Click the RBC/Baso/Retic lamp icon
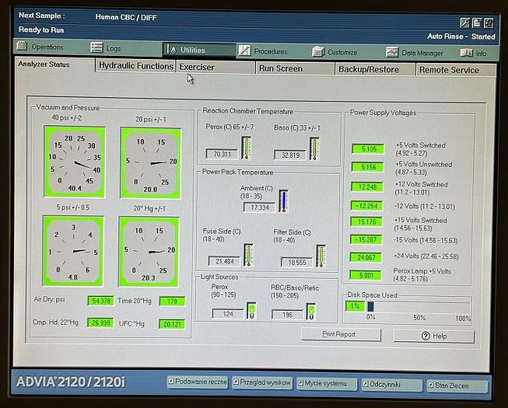Viewport: 508px width, 408px height. pos(310,312)
